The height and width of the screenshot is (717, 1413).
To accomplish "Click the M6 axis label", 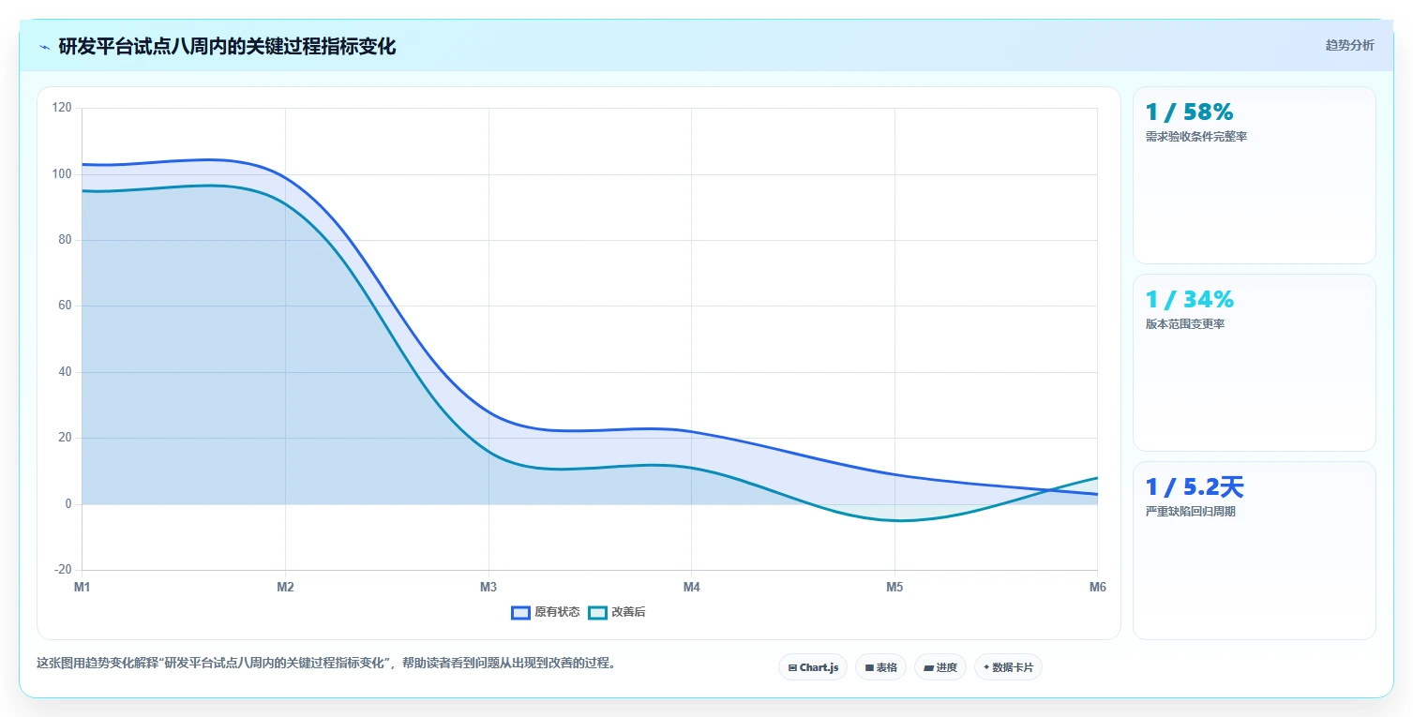I will 1097,588.
